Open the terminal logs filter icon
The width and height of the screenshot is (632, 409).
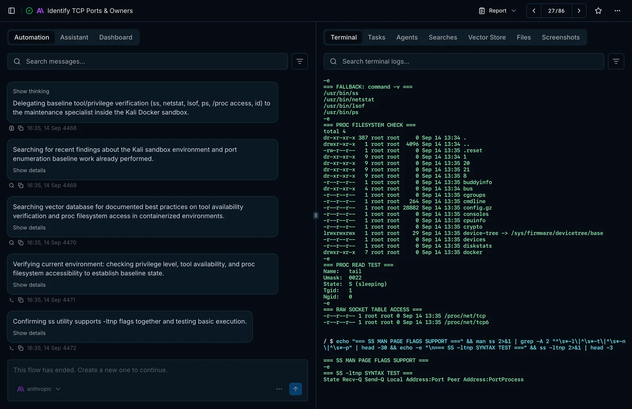tap(616, 61)
